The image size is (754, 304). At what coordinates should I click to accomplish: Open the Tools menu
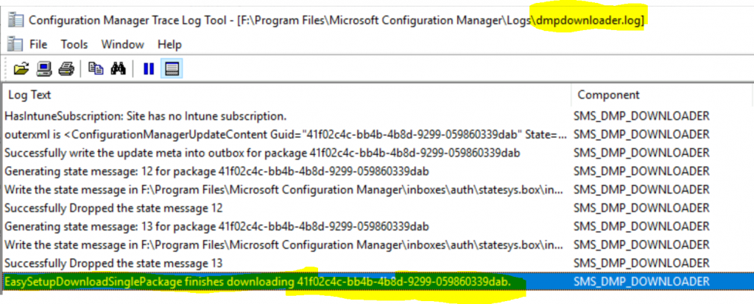[74, 45]
